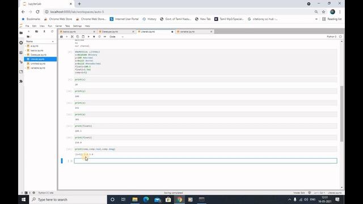Go back in browser history
This screenshot has width=363, height=204.
click(x=23, y=12)
